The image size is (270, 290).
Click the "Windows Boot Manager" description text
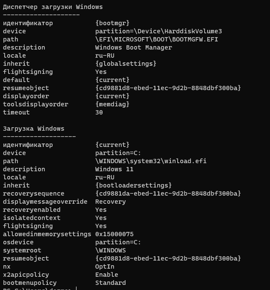point(133,47)
